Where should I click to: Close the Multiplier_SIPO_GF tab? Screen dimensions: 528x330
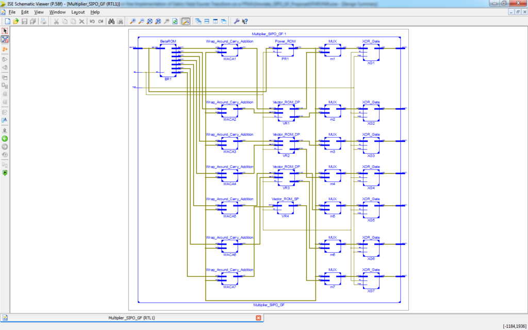[259, 318]
